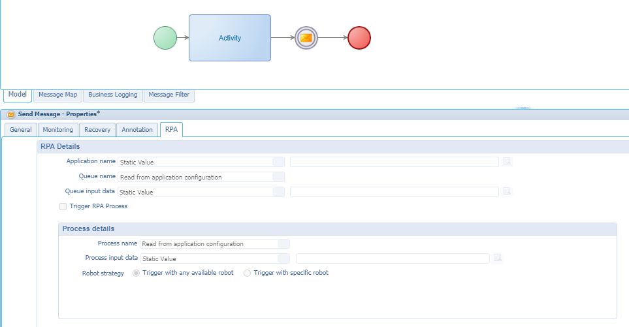
Task: Click the Process input data text field
Action: [x=392, y=258]
